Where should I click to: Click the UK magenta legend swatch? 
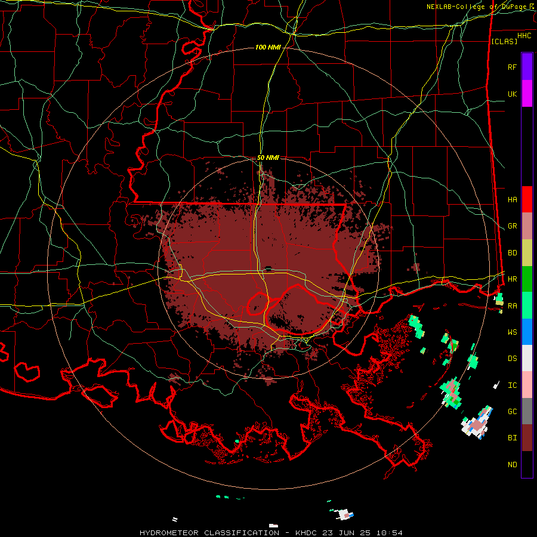coord(527,94)
